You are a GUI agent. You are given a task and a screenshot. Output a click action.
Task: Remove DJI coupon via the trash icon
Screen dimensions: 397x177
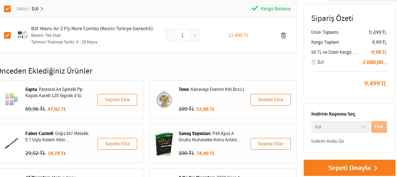pyautogui.click(x=314, y=62)
